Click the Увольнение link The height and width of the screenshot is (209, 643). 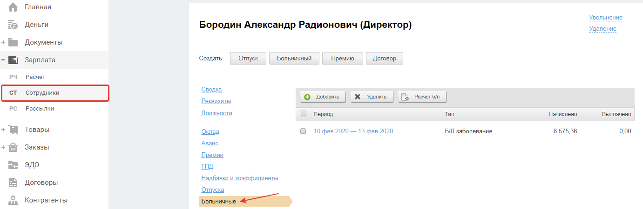tap(606, 18)
